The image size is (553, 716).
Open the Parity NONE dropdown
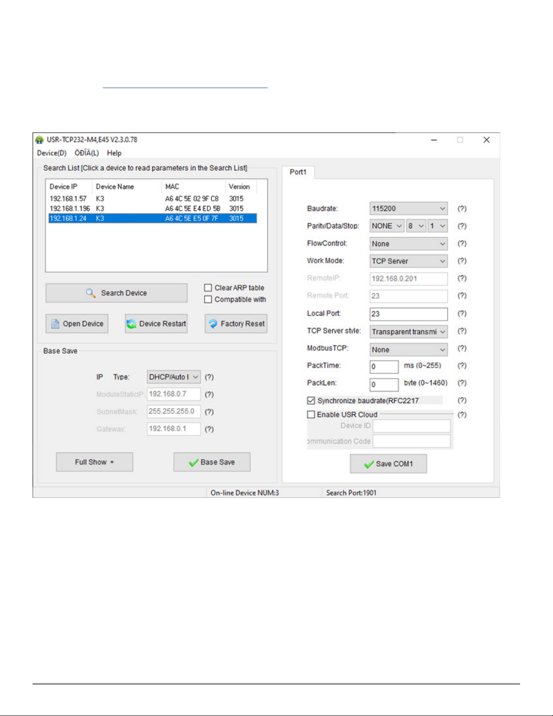tap(387, 226)
